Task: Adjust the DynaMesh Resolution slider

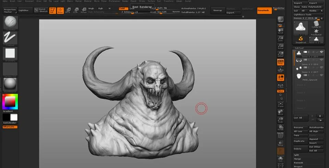Action: (279, 8)
